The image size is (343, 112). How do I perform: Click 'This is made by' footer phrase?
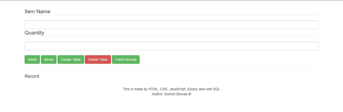click(135, 89)
